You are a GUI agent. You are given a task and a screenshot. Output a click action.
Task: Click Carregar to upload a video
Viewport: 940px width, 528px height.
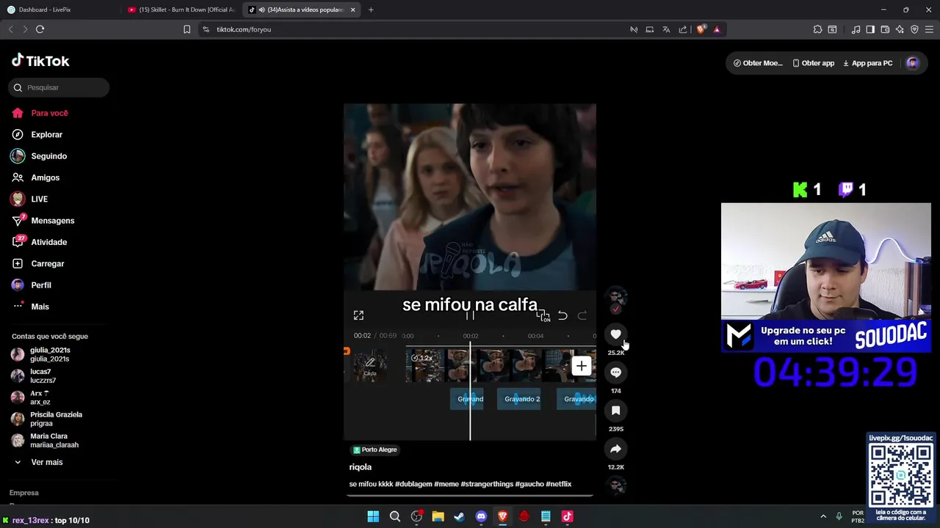47,263
